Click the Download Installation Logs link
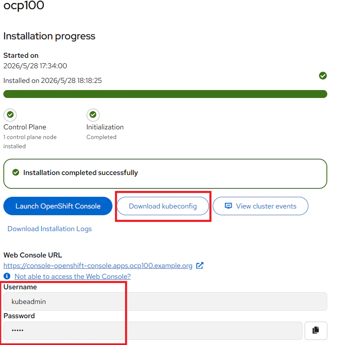Image resolution: width=360 pixels, height=345 pixels. click(50, 229)
